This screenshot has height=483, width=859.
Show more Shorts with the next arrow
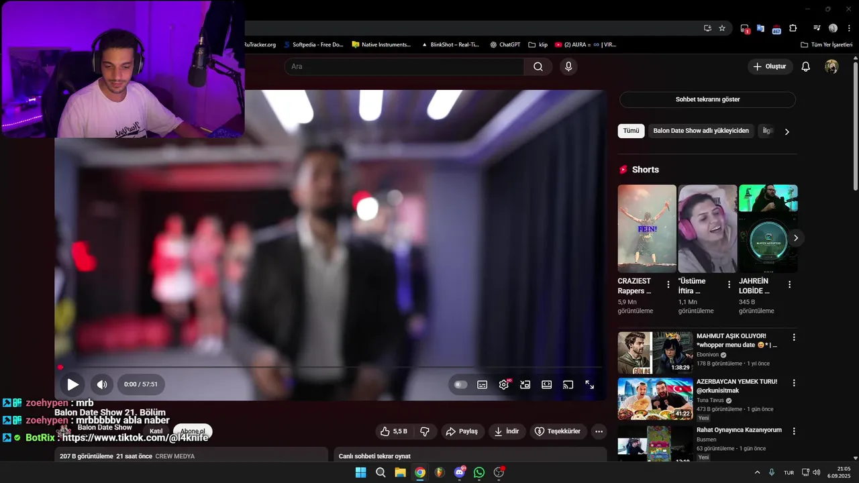[x=796, y=237]
